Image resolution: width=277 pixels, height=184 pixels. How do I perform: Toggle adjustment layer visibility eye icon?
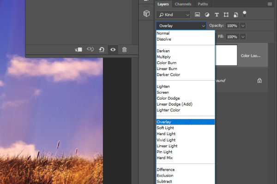click(x=113, y=50)
